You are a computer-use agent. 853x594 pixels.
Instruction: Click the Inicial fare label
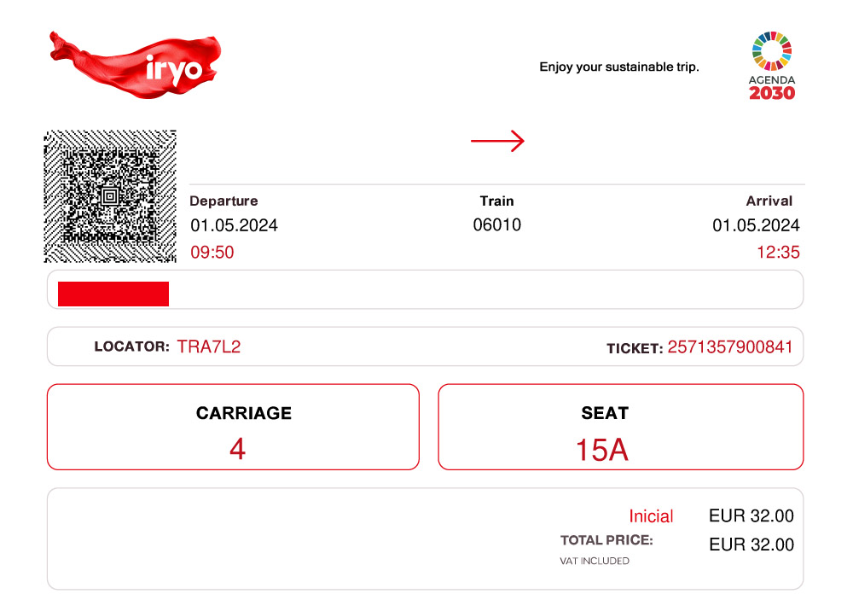point(651,516)
